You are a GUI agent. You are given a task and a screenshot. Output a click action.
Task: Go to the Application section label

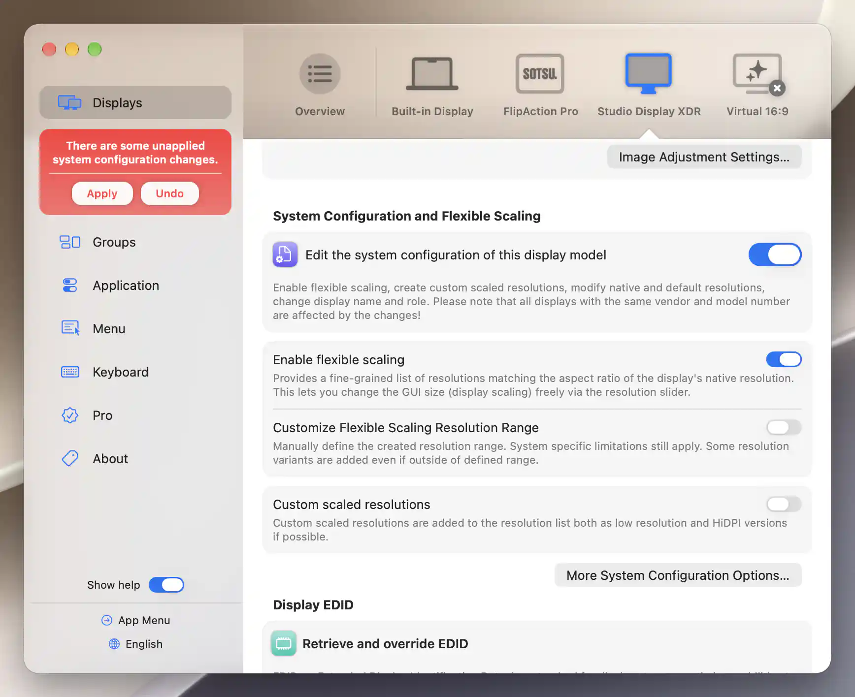(126, 285)
